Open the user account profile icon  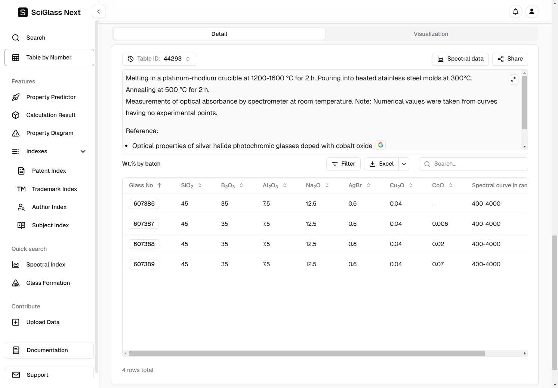point(531,12)
